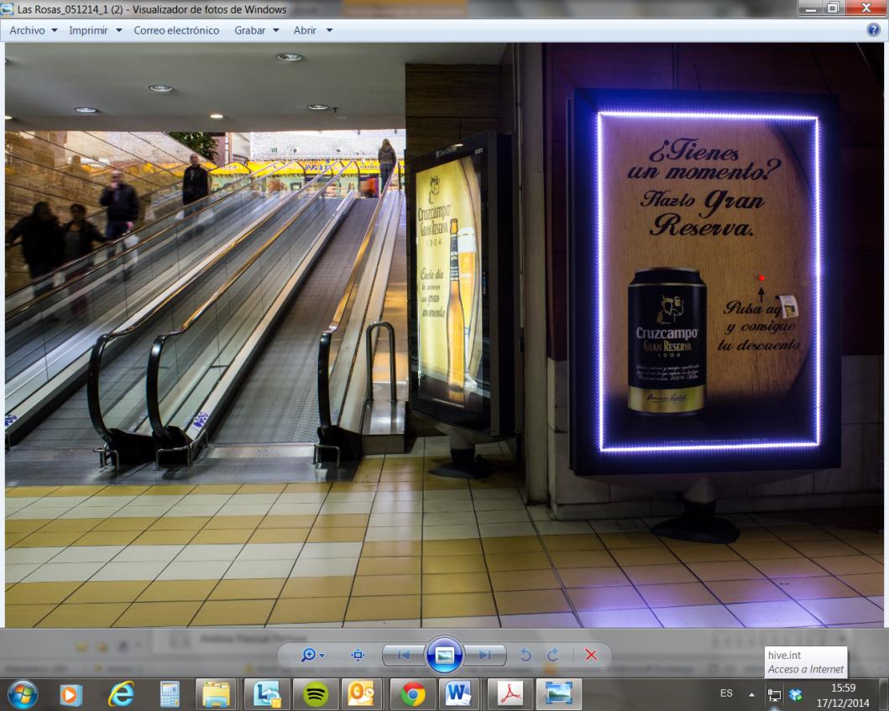Open Outlook from the taskbar
Screen dimensions: 889x711
362,694
